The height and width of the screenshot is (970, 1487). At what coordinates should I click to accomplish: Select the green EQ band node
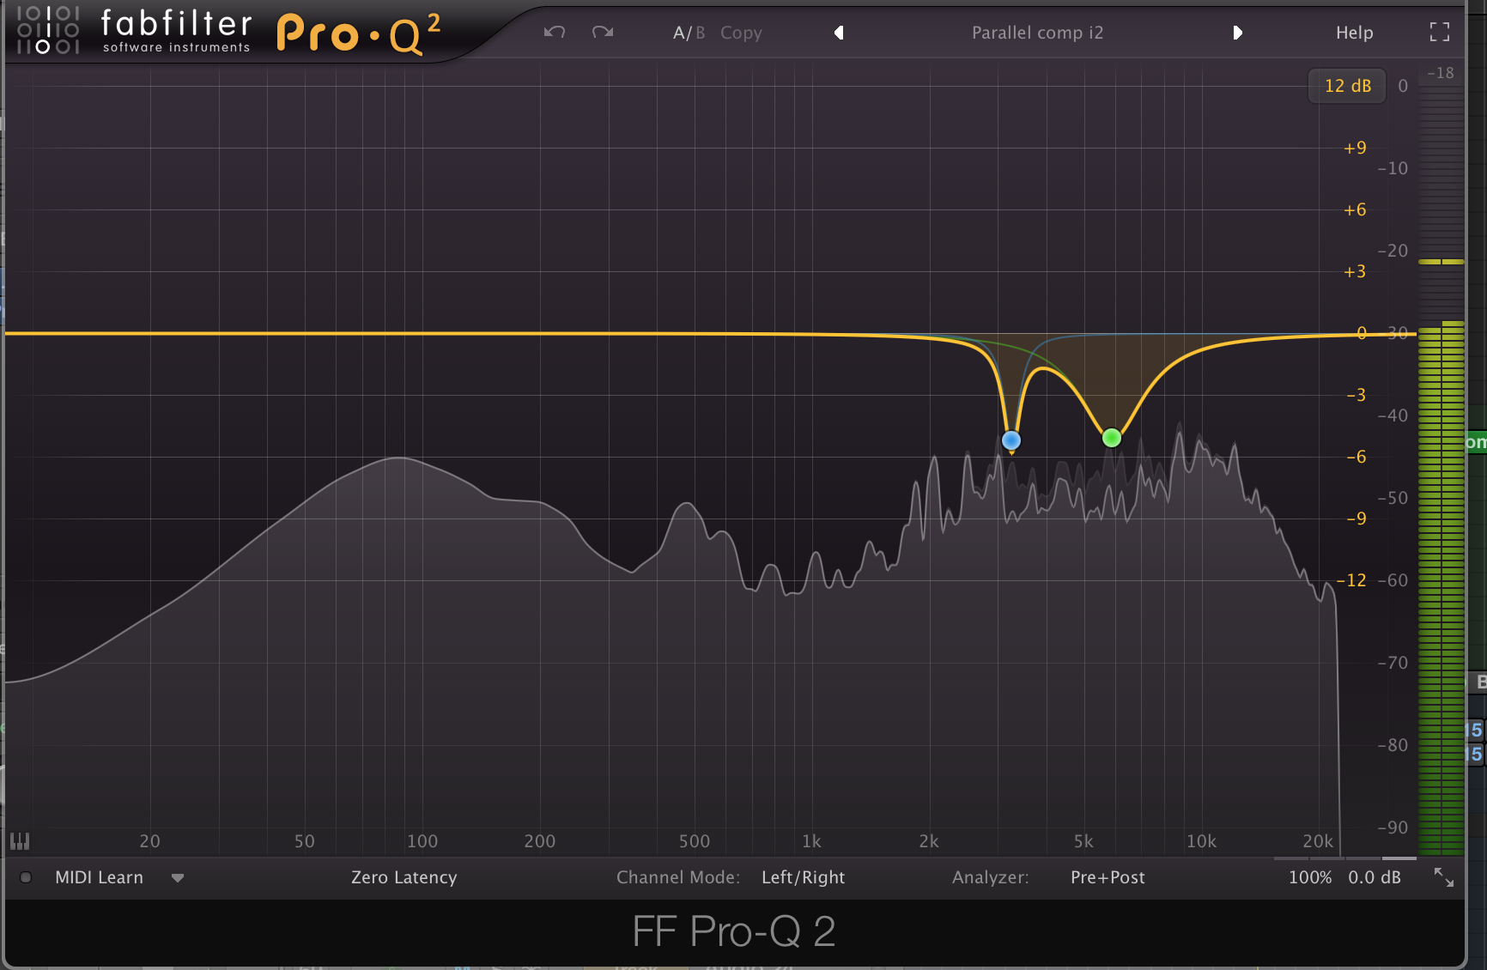(1111, 438)
